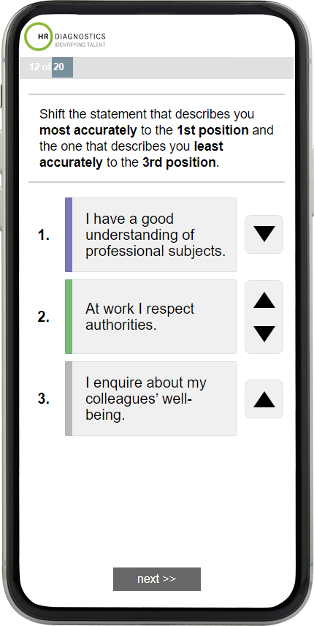Move the colleagues' well-being statement up

264,399
